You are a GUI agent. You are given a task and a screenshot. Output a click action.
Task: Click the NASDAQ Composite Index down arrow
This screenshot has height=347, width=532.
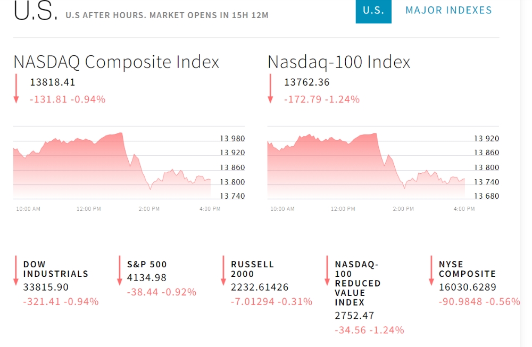[16, 88]
